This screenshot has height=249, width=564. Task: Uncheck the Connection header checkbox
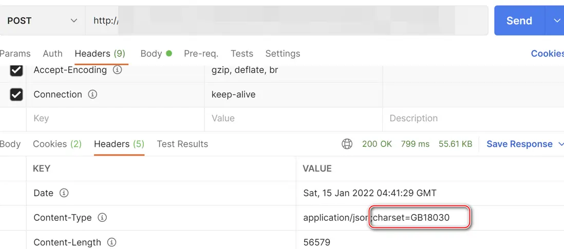16,94
